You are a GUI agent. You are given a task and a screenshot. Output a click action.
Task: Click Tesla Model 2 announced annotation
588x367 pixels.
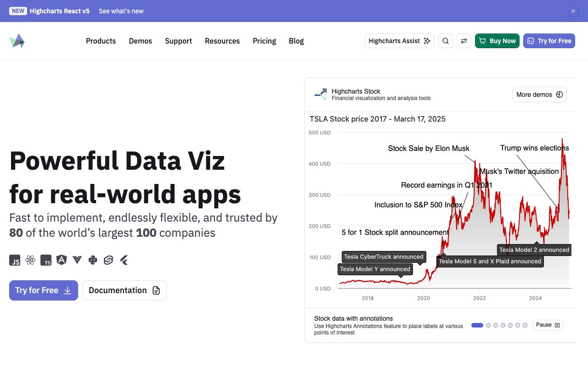click(x=534, y=250)
